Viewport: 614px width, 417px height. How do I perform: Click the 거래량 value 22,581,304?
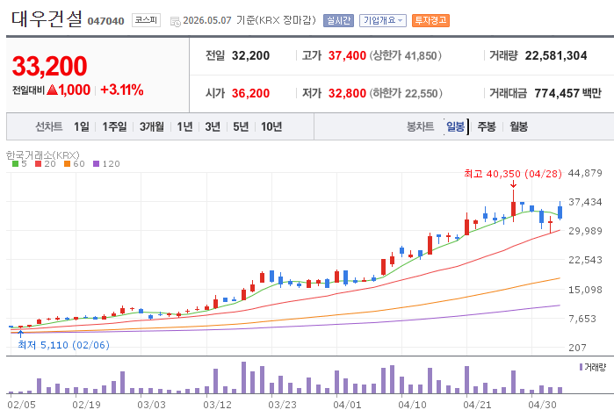pyautogui.click(x=556, y=55)
